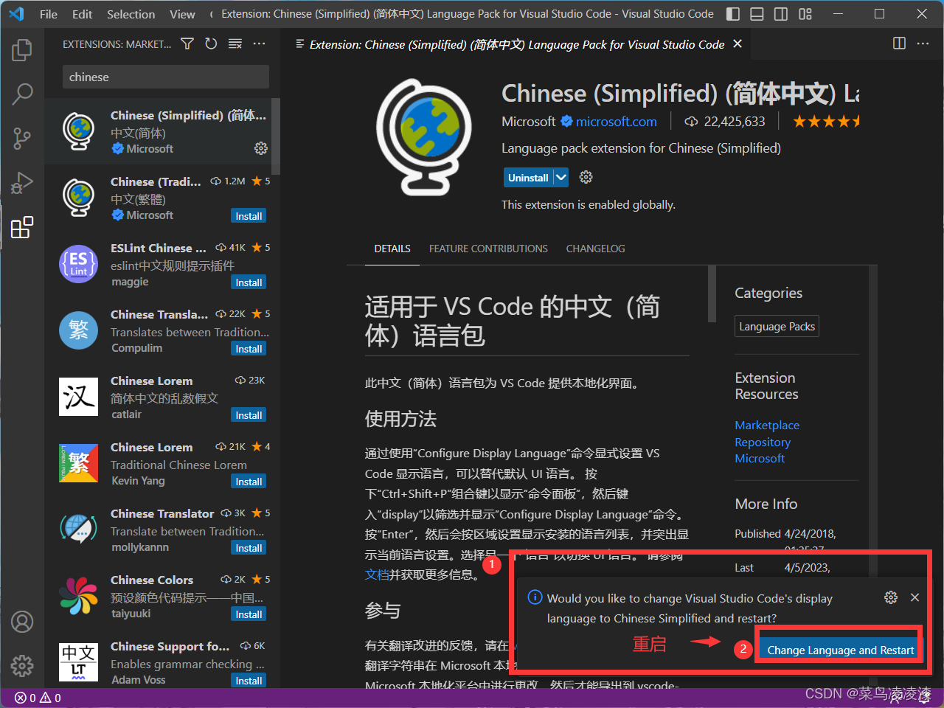This screenshot has width=944, height=708.
Task: Customize layout icon in title bar
Action: click(x=805, y=14)
